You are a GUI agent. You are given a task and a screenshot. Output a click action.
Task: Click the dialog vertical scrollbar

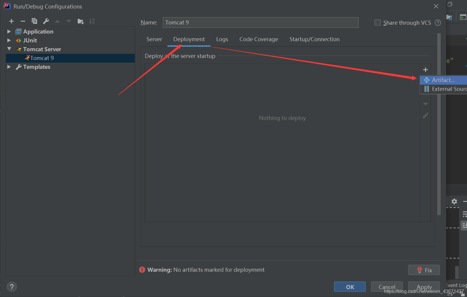439,124
